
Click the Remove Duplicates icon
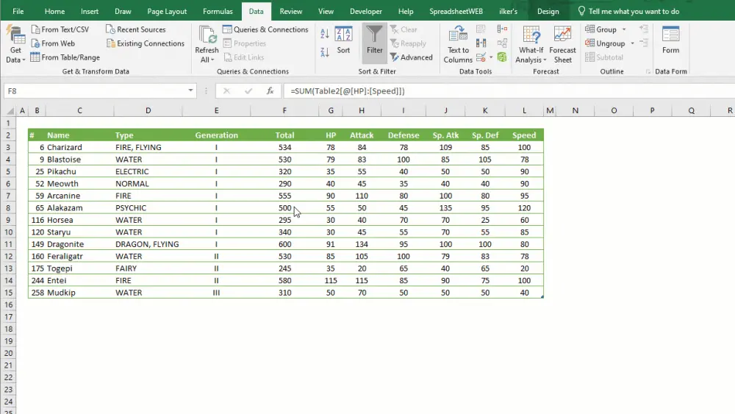point(481,43)
